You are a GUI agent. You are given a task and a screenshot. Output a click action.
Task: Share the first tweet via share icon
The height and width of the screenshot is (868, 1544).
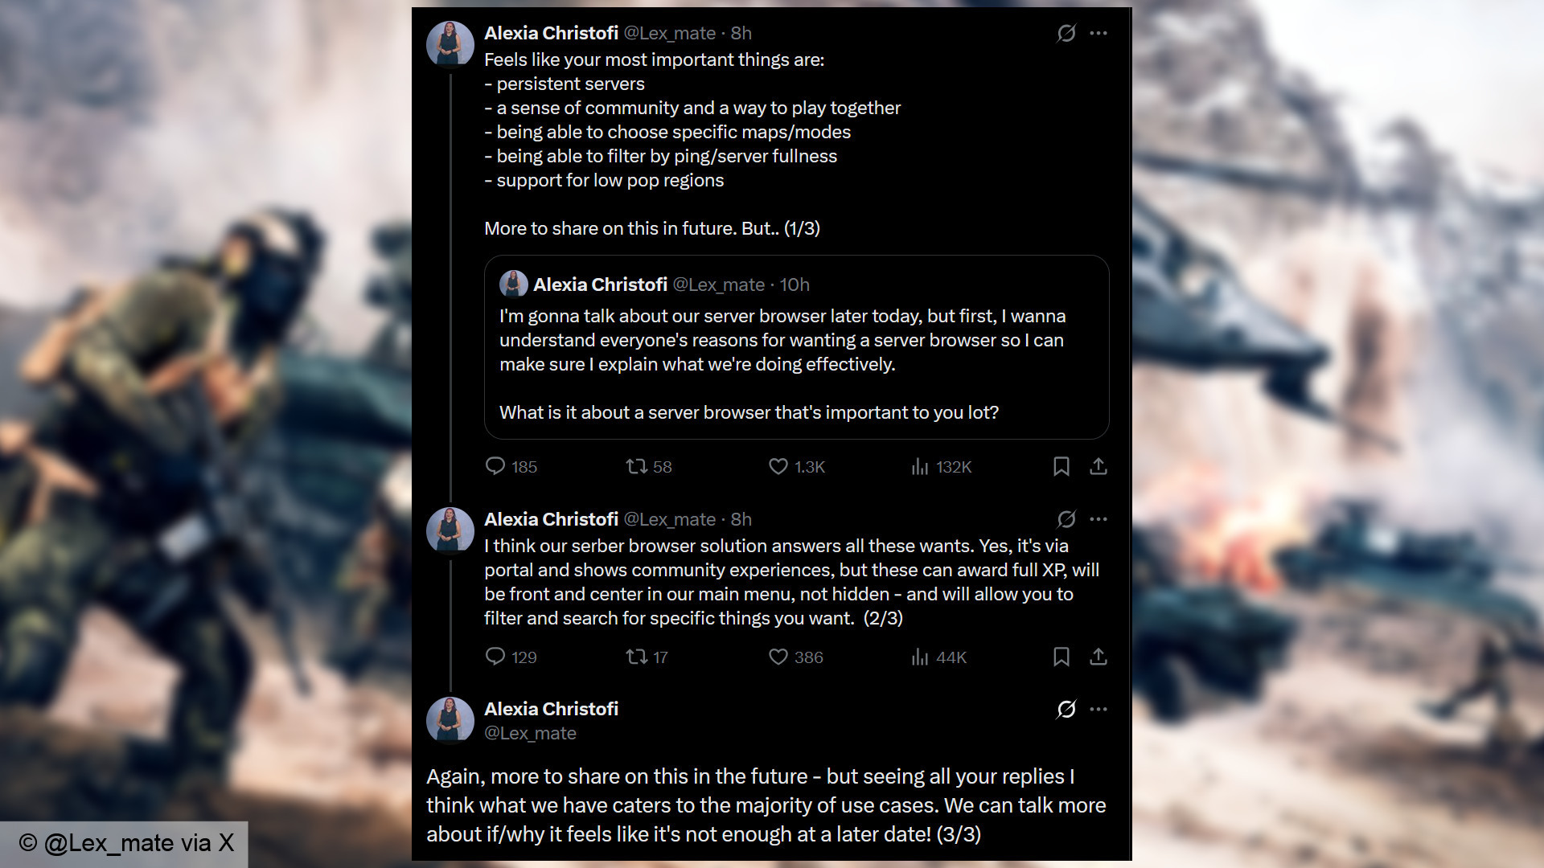coord(1098,466)
